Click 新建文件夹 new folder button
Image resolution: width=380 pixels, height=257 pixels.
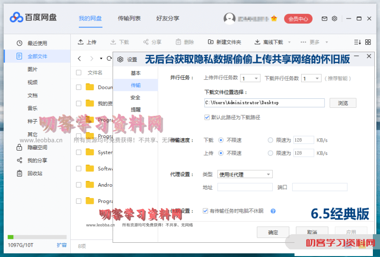[x=224, y=42]
